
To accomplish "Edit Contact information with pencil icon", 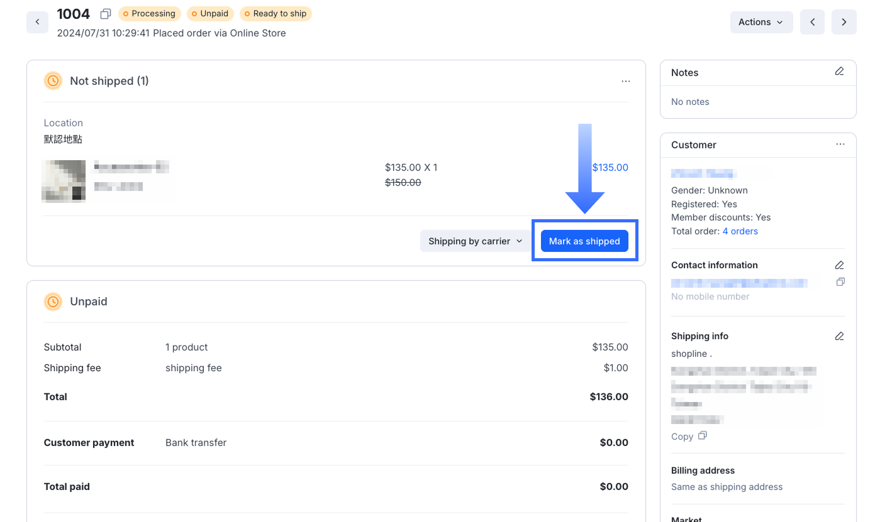I will [x=839, y=265].
